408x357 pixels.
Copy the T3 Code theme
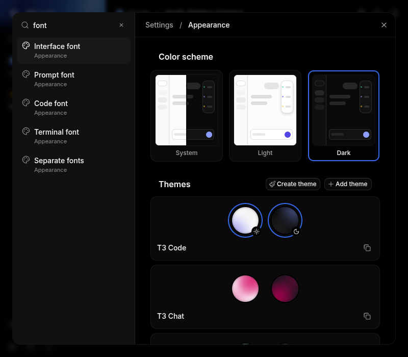click(x=367, y=248)
